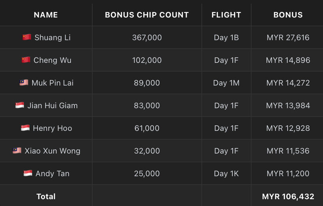Click the Singapore flag beside Jian Hui Giam

[20, 105]
